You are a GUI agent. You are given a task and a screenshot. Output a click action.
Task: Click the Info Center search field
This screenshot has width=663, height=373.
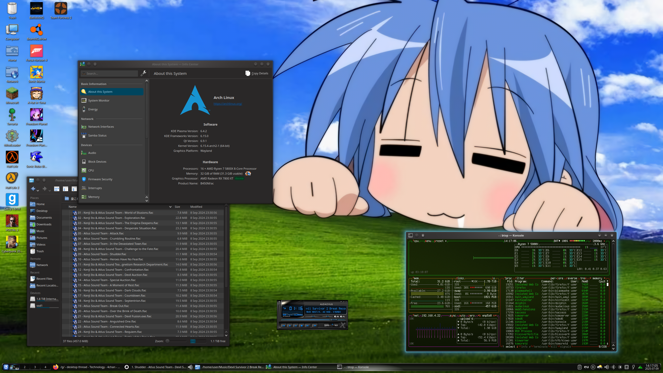(x=109, y=74)
